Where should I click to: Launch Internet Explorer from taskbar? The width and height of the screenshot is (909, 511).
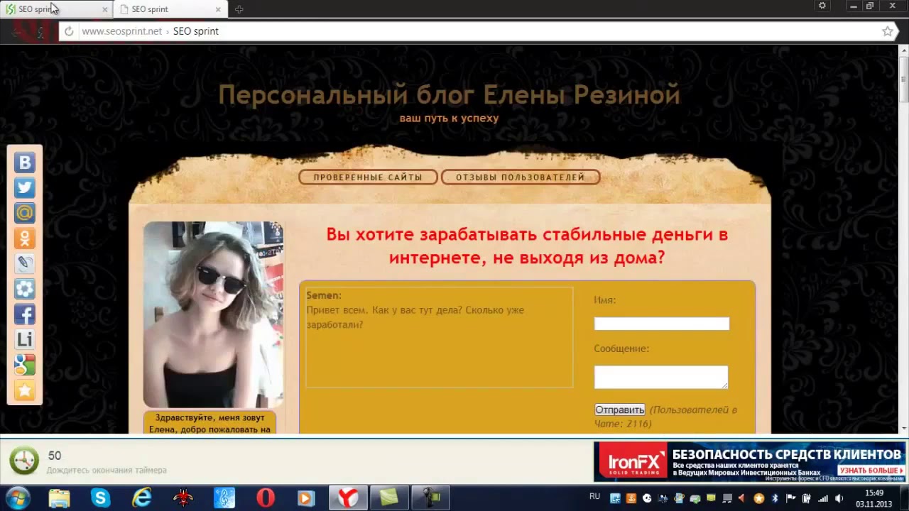[142, 498]
